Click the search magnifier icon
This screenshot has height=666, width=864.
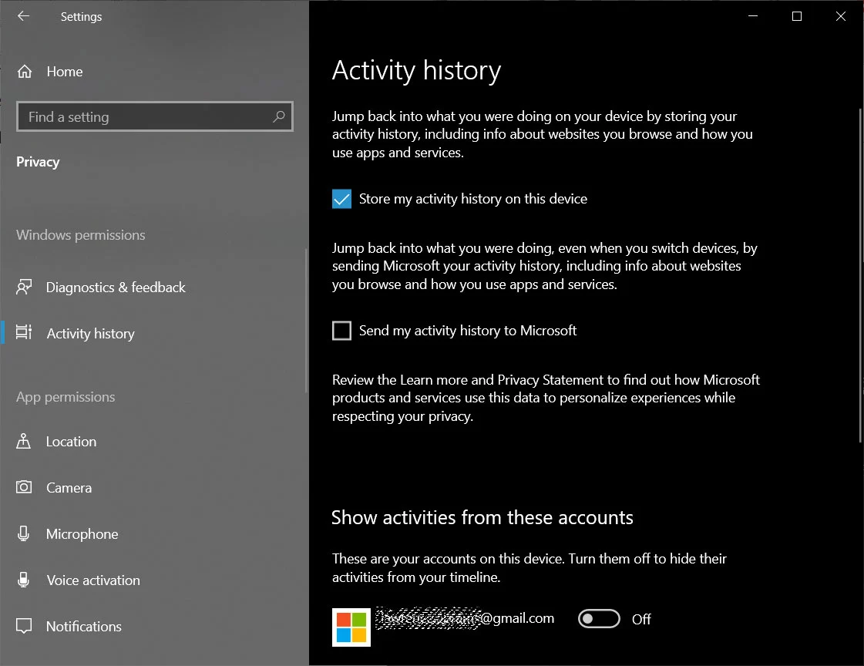[279, 116]
